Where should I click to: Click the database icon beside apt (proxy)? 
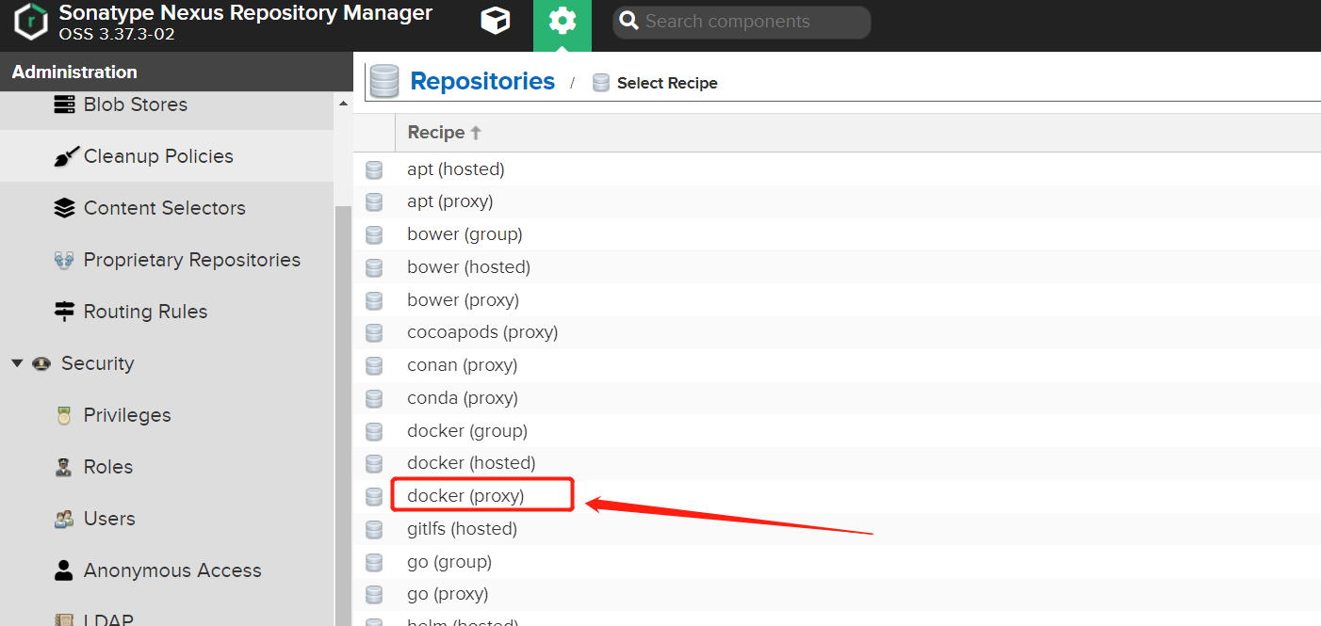point(374,201)
